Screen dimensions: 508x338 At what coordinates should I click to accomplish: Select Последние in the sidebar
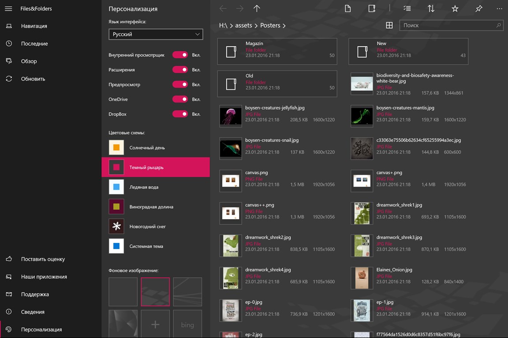click(34, 44)
